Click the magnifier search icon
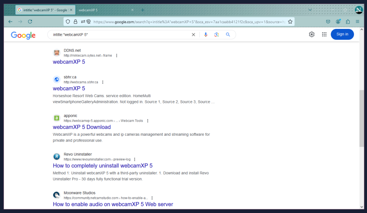Image resolution: width=367 pixels, height=213 pixels. 228,35
